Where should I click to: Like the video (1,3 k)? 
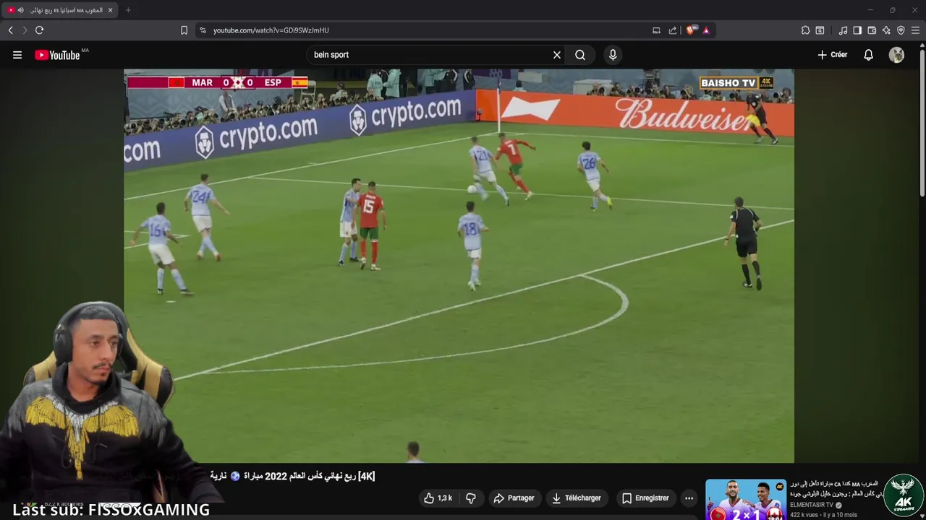pyautogui.click(x=438, y=498)
